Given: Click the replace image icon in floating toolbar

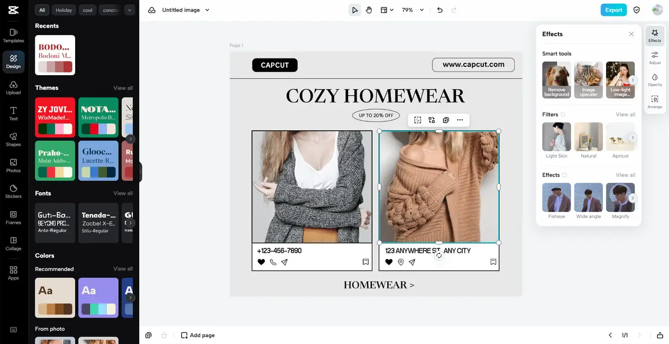Looking at the screenshot, I should click(x=432, y=120).
